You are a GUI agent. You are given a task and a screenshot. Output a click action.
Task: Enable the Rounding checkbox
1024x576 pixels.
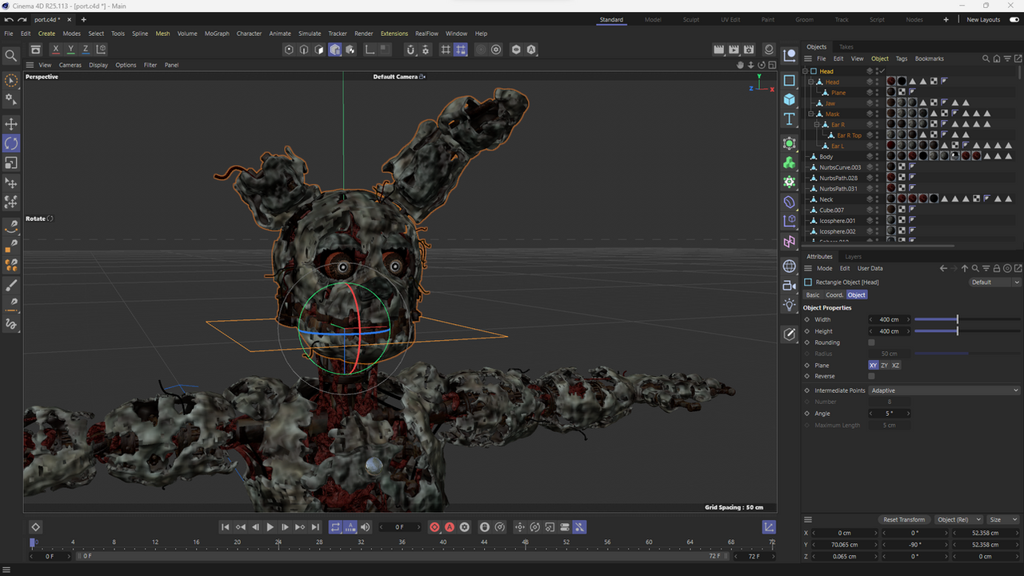(x=871, y=342)
